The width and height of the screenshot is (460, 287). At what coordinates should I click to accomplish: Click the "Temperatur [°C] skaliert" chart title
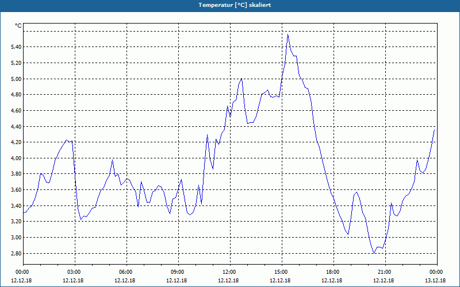(x=235, y=5)
